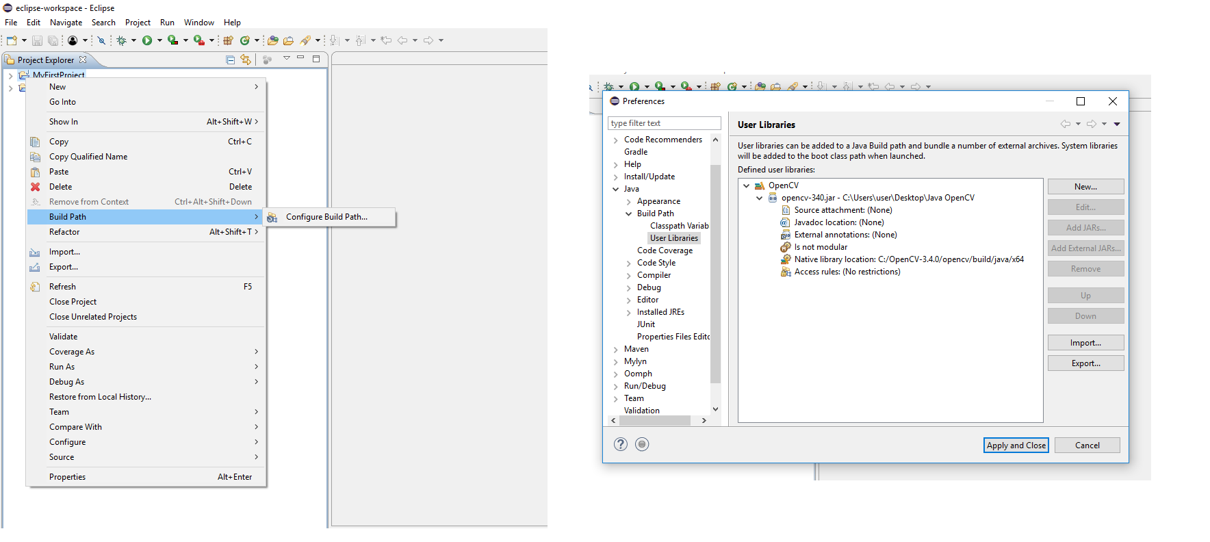Viewport: 1210px width, 542px height.
Task: Click the Coverage run icon in the left Eclipse toolbar
Action: [172, 40]
